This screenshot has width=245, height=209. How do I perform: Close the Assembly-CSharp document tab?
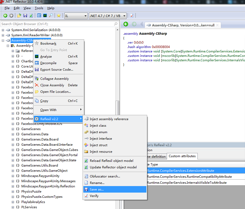(217, 25)
